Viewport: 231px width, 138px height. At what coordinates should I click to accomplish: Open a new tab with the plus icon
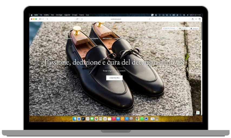pyautogui.click(x=196, y=19)
